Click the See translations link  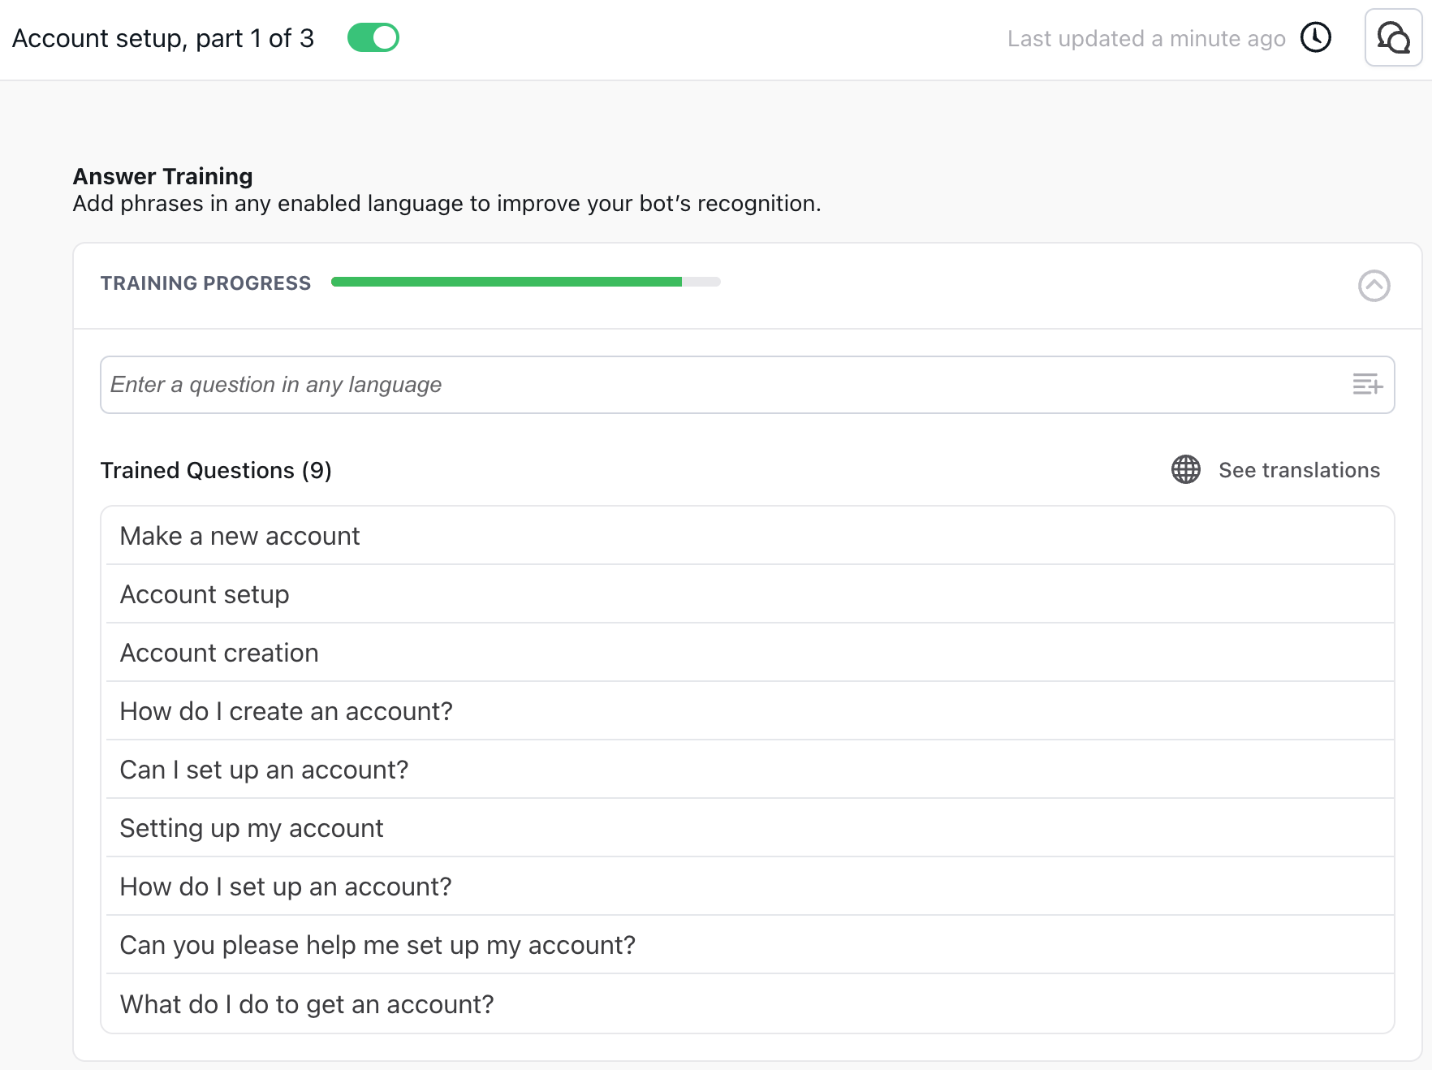click(x=1299, y=470)
